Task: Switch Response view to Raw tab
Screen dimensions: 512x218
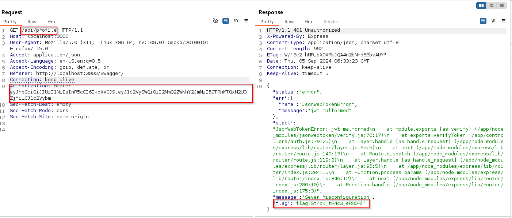Action: (289, 22)
